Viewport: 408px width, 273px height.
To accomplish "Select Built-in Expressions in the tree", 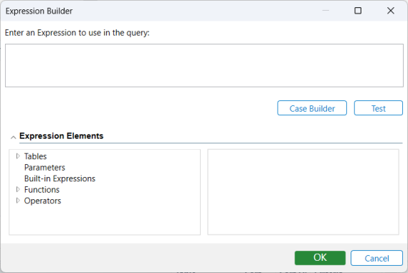I will 60,178.
